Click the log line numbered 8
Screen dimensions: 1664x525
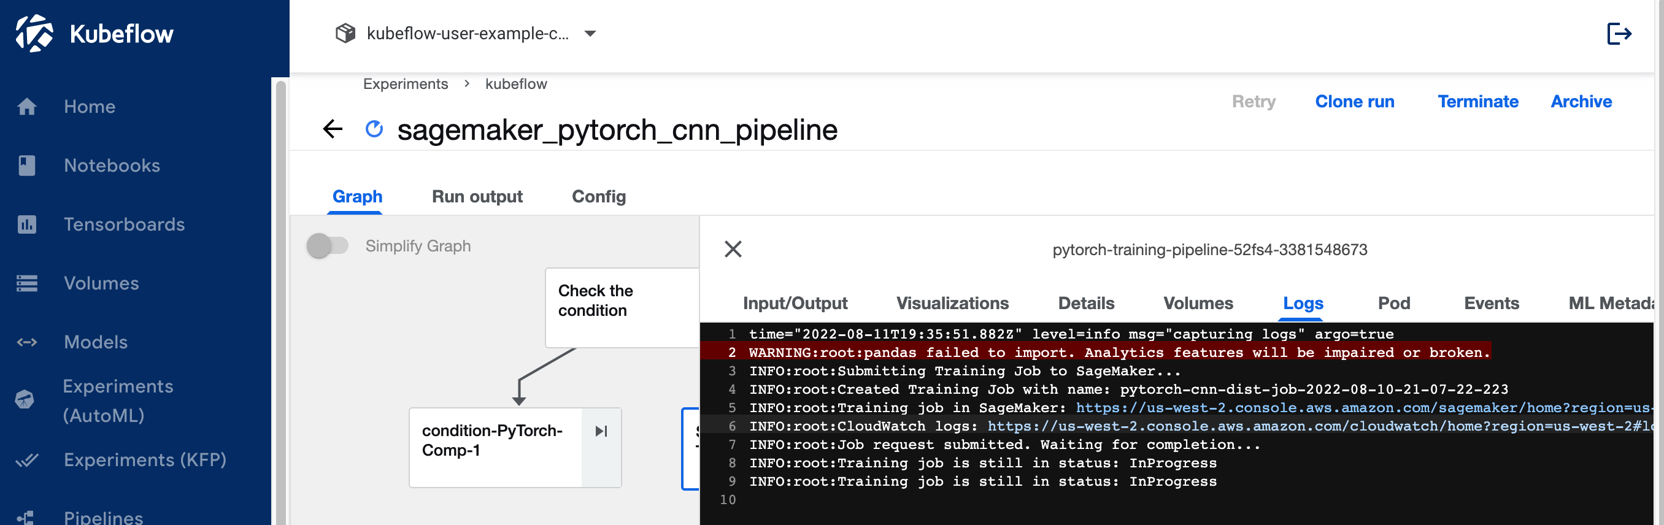click(982, 463)
